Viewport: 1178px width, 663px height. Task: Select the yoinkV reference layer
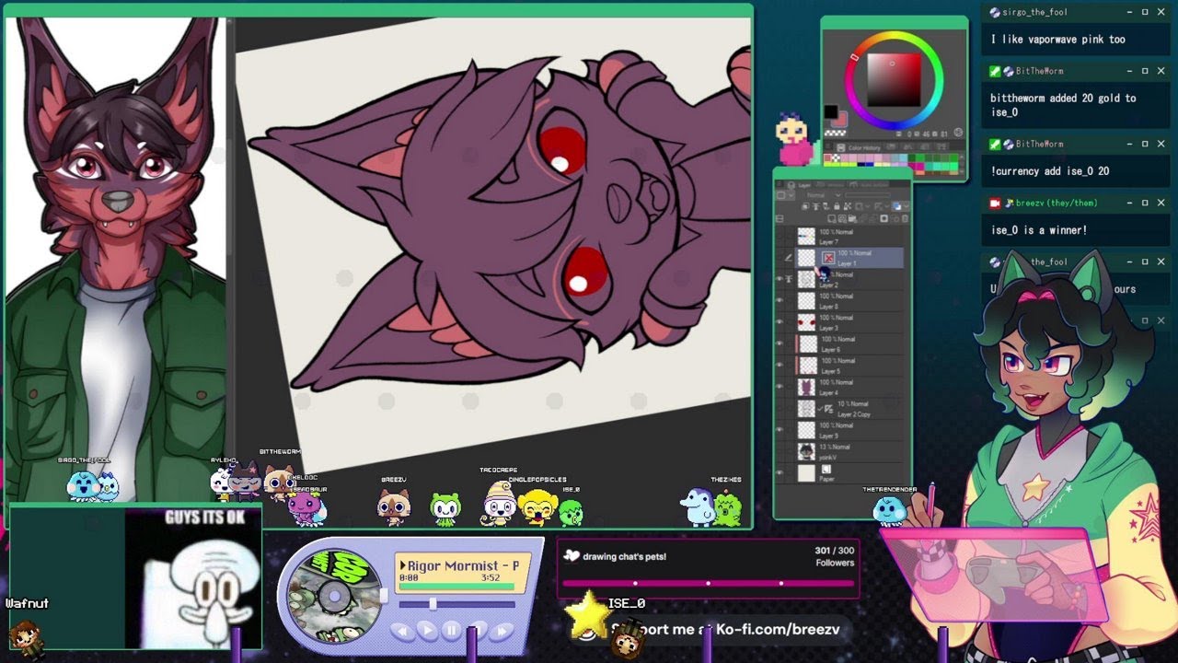[850, 451]
